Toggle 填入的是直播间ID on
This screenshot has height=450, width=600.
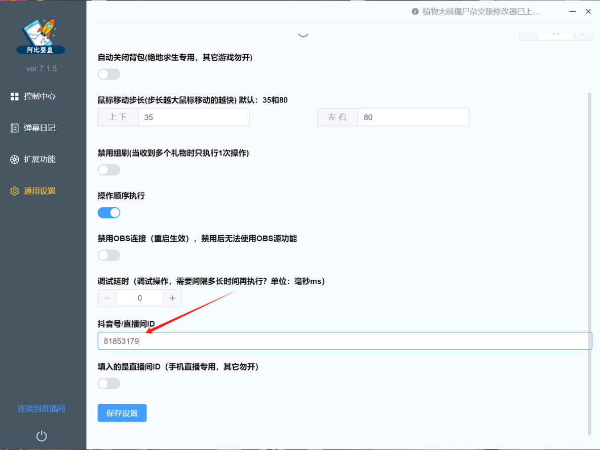(108, 384)
